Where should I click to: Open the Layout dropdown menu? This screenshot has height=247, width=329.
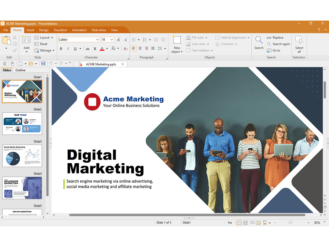[44, 38]
